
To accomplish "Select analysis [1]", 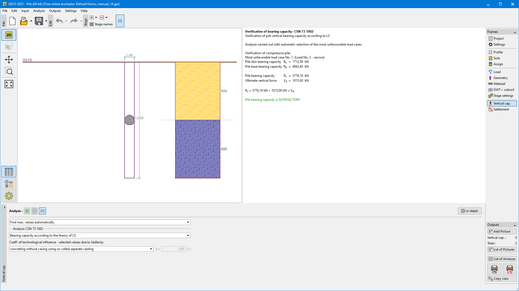I will 42,211.
